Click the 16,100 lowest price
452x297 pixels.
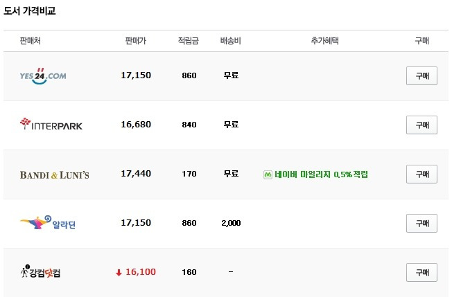coord(141,272)
